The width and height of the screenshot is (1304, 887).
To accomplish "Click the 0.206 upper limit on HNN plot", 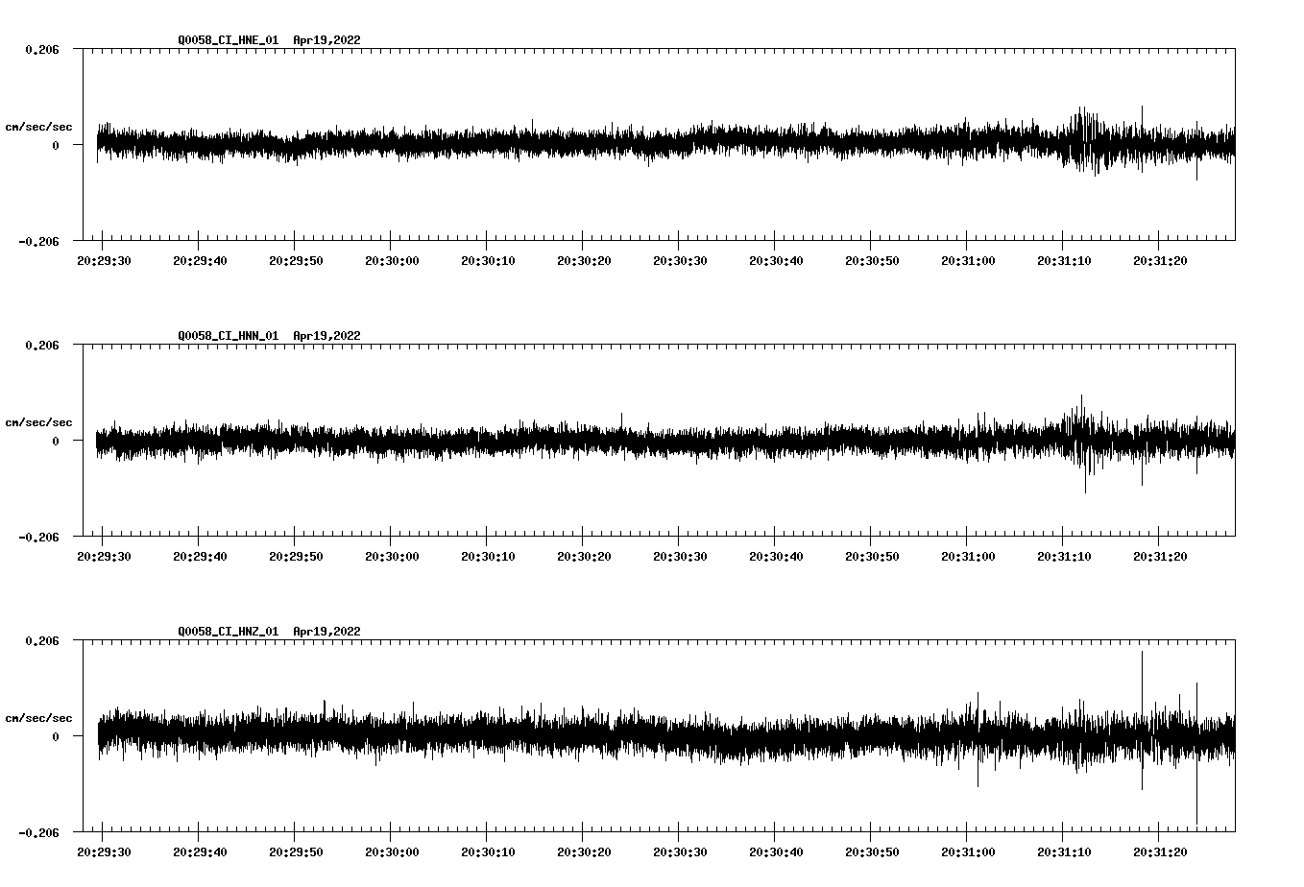I will click(x=41, y=345).
